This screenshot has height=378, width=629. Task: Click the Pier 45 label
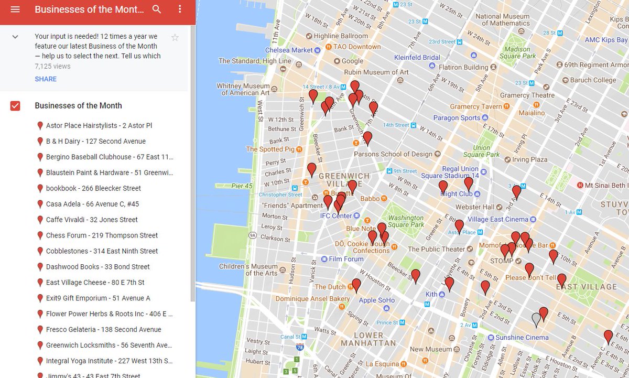click(x=242, y=186)
